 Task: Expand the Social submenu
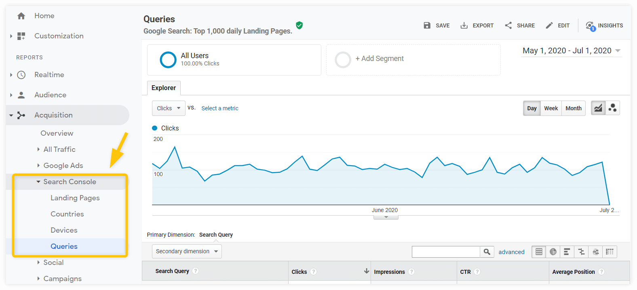[38, 263]
